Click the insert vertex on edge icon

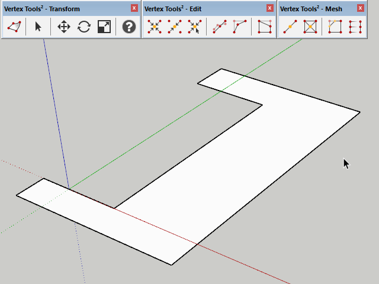290,27
